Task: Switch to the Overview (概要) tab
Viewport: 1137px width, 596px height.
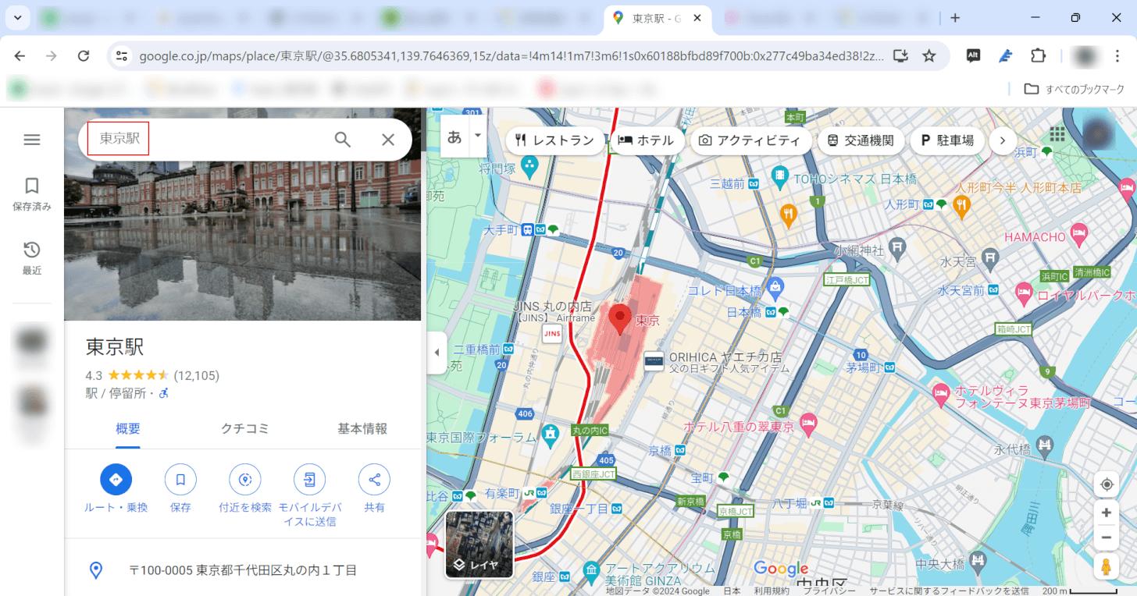Action: [128, 428]
